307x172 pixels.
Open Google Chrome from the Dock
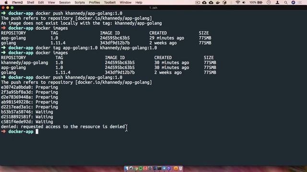(136, 168)
